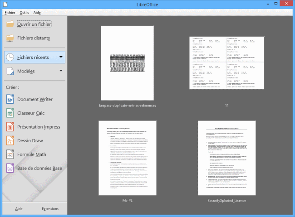Click the Math formula icon
The height and width of the screenshot is (217, 295).
(x=10, y=154)
